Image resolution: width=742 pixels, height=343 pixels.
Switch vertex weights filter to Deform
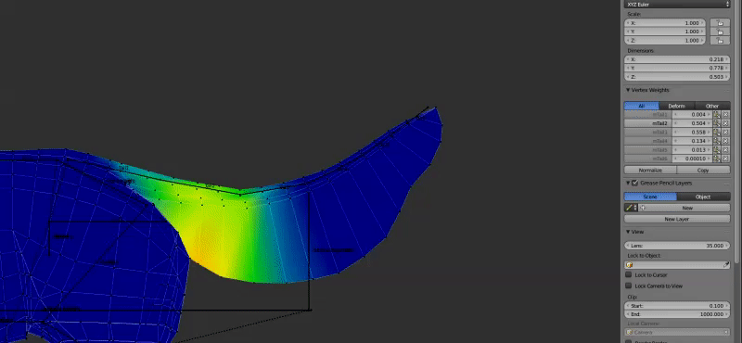(x=676, y=106)
